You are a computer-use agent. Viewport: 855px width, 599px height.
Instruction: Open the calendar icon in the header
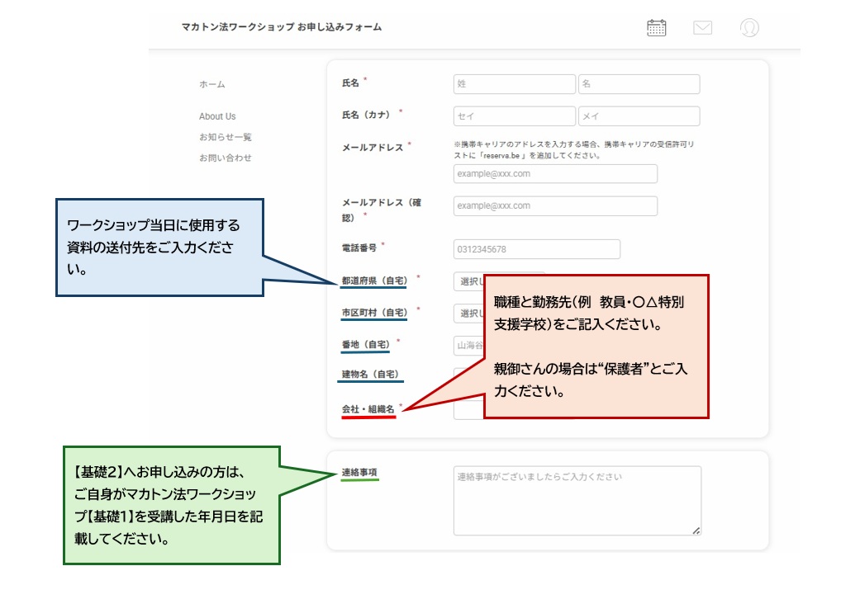click(x=656, y=27)
